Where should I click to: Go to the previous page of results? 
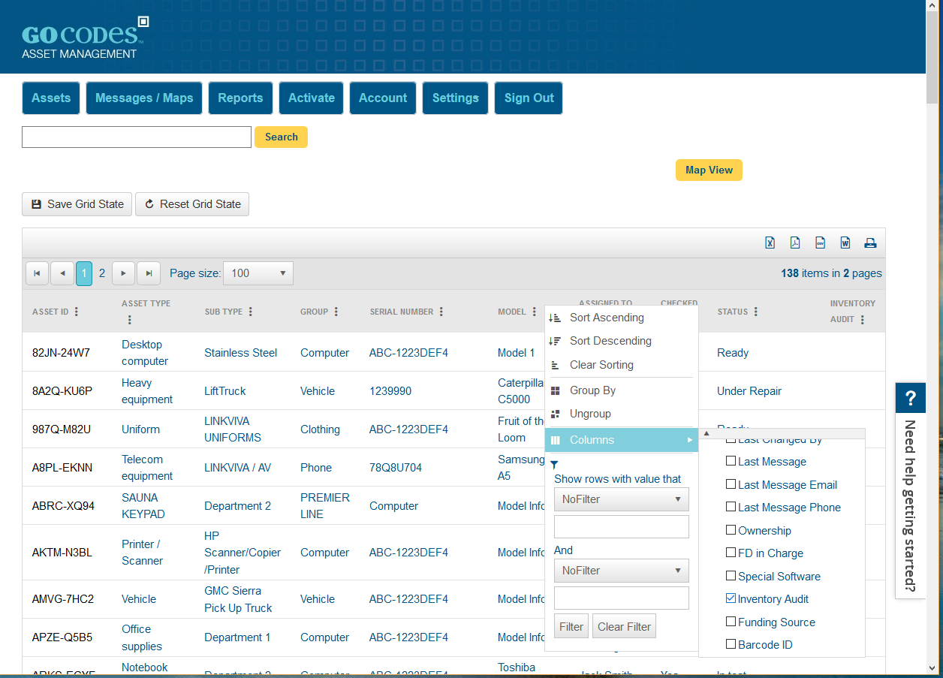click(62, 273)
